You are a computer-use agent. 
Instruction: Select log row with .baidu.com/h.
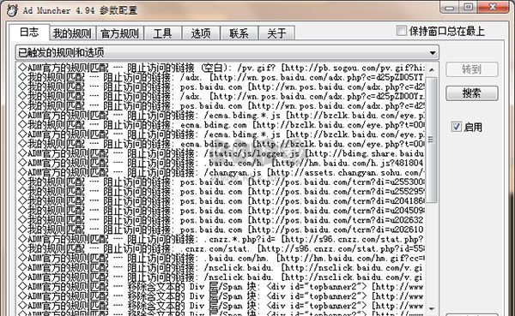tap(221, 163)
